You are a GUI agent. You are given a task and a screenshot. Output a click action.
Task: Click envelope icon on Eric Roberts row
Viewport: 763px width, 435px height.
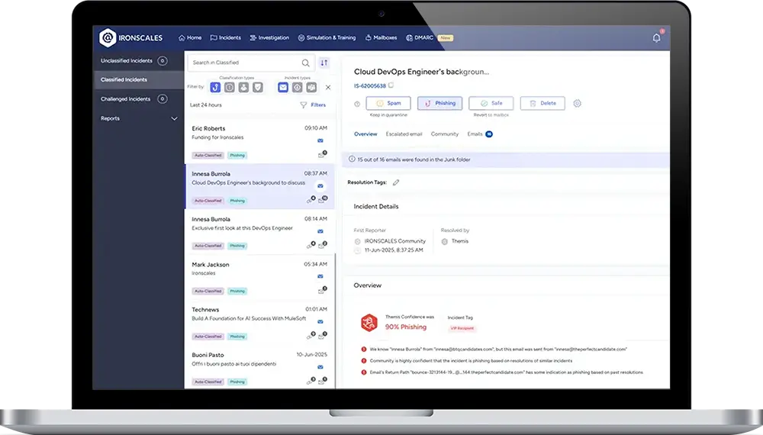[320, 140]
